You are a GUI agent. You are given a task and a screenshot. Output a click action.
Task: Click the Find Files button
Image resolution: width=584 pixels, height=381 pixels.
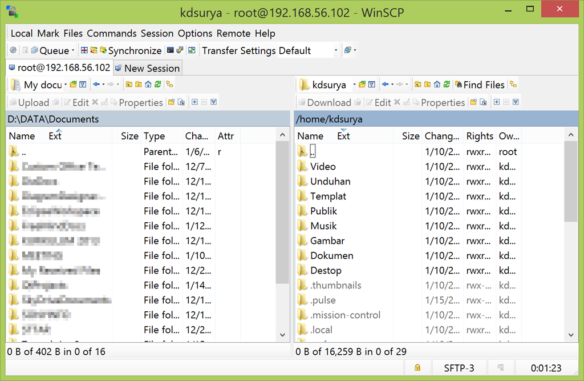[480, 85]
